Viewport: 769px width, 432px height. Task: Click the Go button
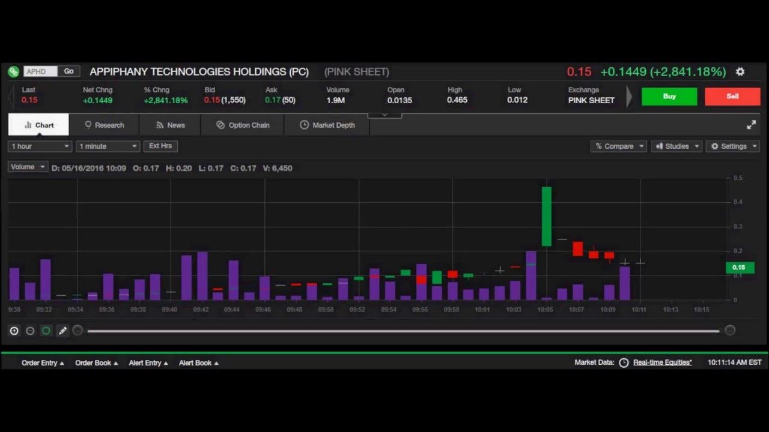point(69,71)
